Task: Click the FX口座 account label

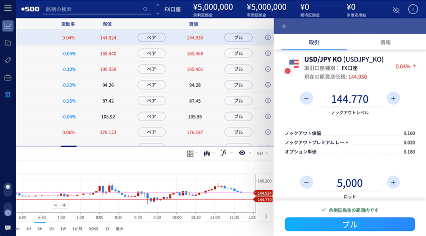Action: (x=172, y=9)
